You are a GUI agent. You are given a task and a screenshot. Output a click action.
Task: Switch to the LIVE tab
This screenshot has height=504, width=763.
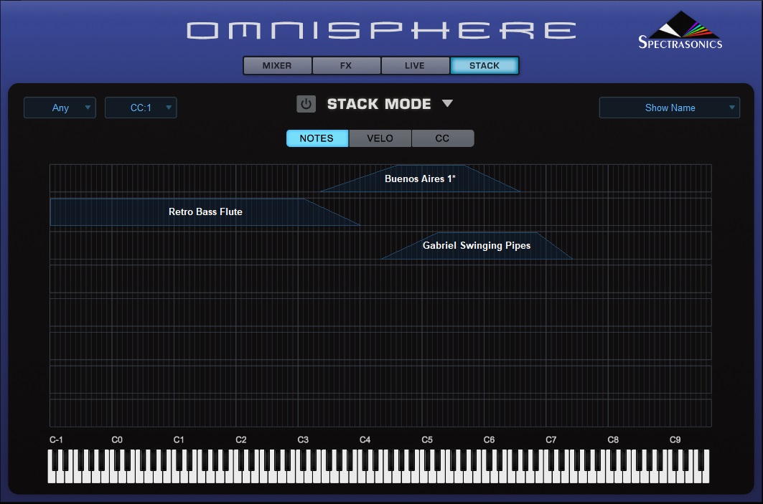[415, 66]
